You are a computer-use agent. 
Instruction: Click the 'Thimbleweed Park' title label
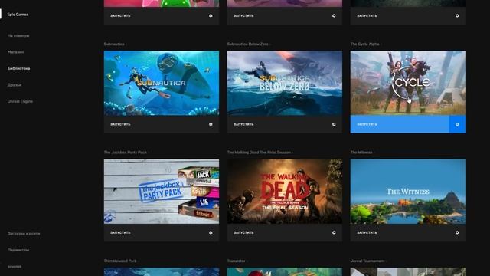pos(120,261)
